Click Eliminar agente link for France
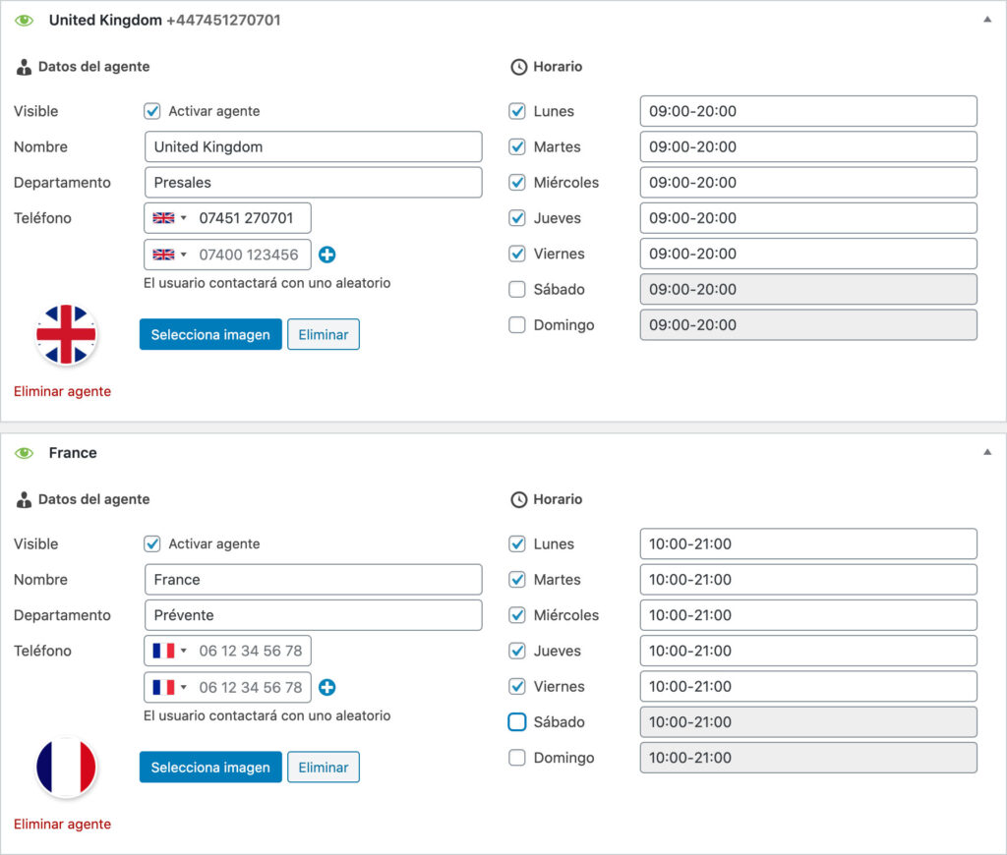Screen dimensions: 1007x855 click(62, 824)
